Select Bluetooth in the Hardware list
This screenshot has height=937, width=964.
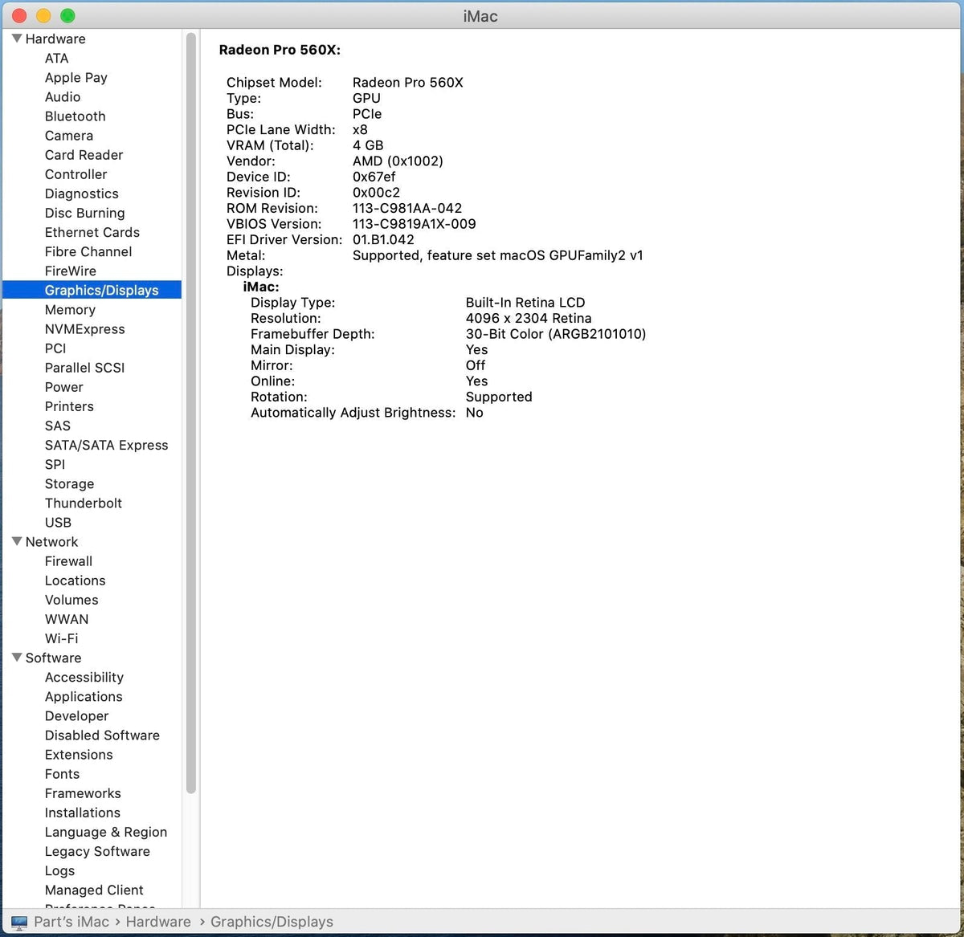[x=75, y=116]
